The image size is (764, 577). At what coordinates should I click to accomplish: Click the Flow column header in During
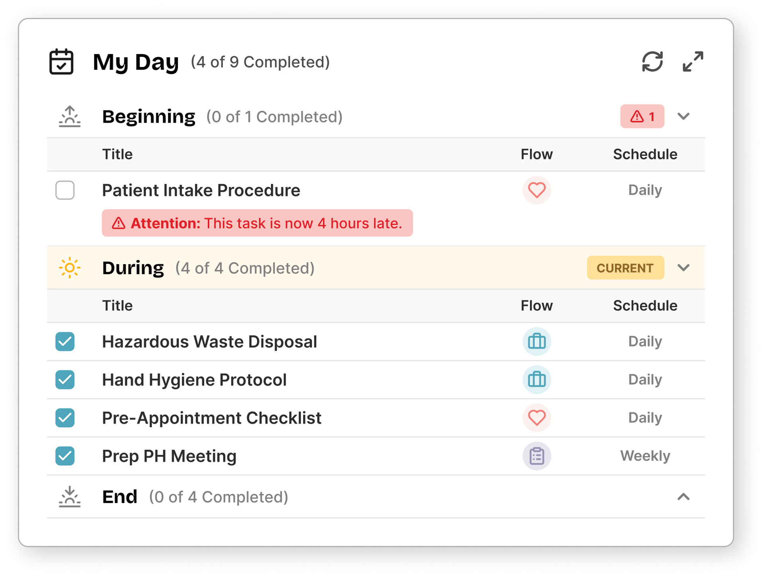[x=536, y=306]
